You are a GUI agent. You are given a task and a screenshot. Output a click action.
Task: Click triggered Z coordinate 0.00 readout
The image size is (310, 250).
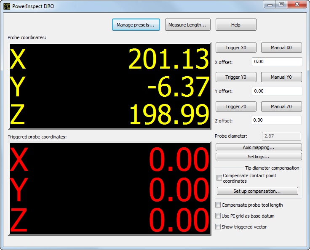tap(179, 220)
